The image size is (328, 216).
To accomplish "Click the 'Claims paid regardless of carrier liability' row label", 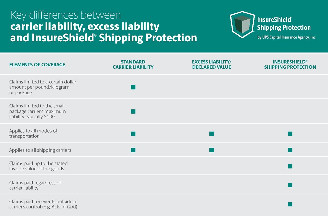I will 35,185.
